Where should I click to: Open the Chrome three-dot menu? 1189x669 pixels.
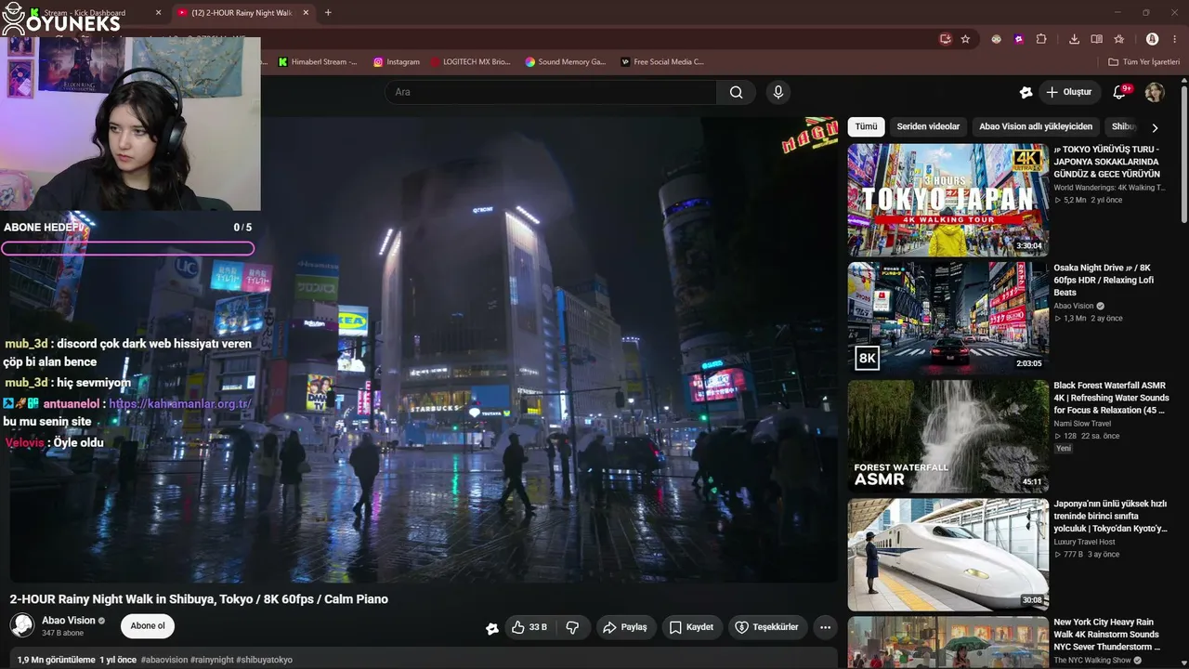coord(1174,39)
